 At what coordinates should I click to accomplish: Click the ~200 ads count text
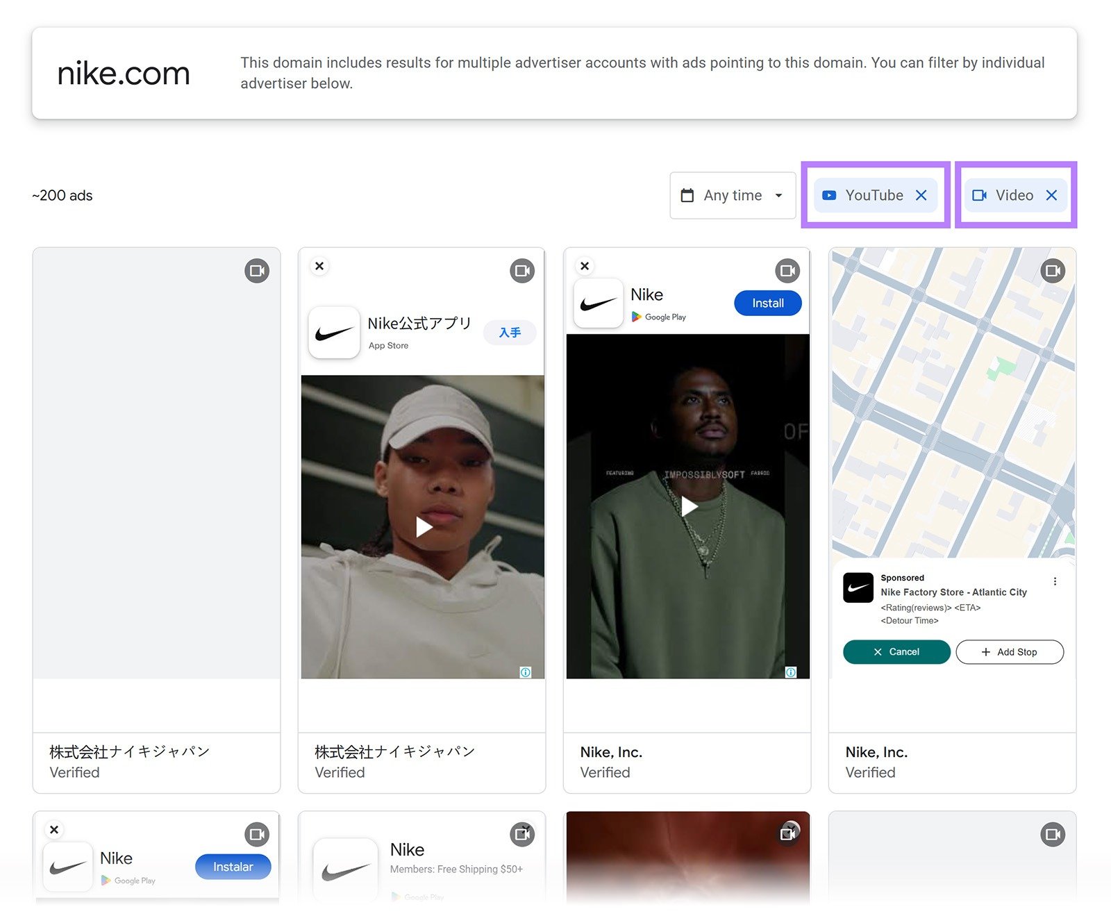point(62,196)
